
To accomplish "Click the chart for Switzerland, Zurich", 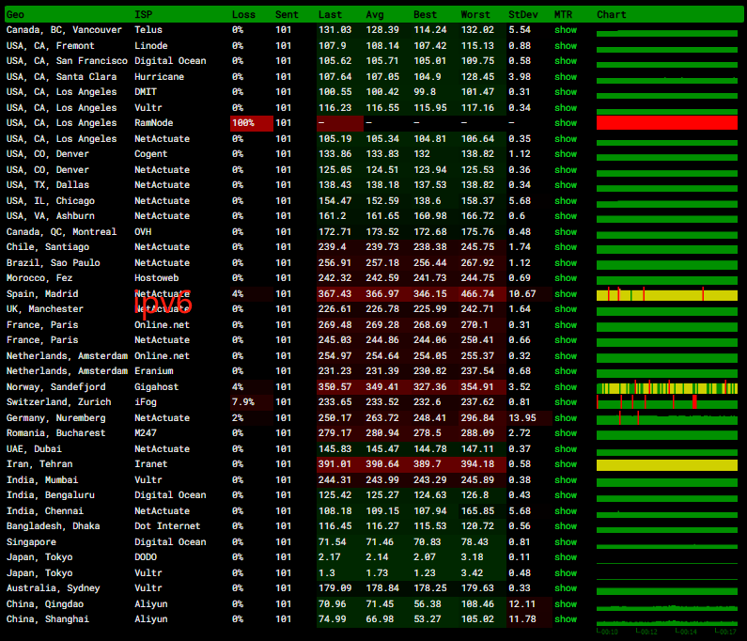I will [667, 402].
